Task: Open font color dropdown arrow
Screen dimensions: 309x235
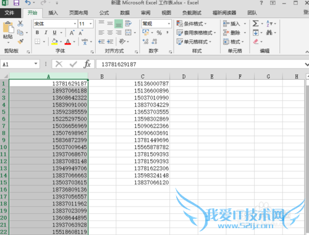Action: point(74,42)
